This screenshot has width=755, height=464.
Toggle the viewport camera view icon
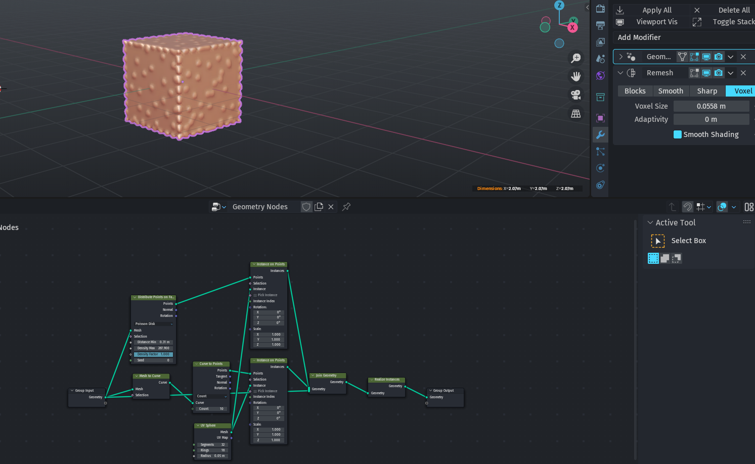click(x=575, y=95)
